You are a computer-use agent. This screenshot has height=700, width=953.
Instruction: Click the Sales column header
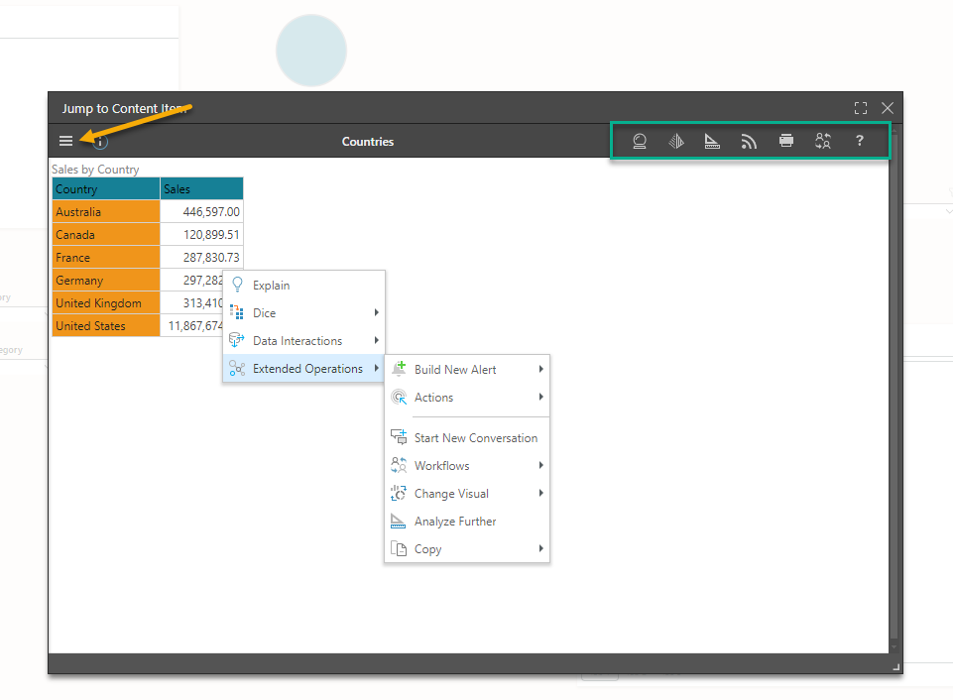(201, 189)
